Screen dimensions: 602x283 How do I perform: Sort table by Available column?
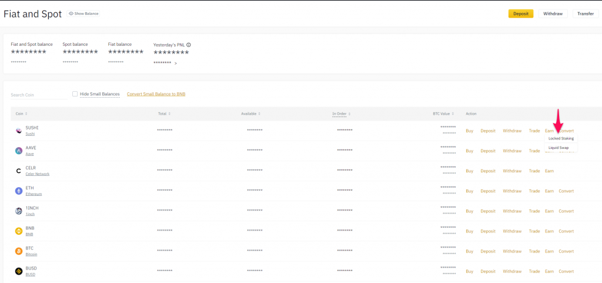point(251,114)
